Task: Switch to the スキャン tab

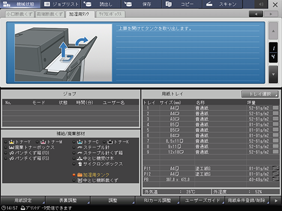Action: 222,4
